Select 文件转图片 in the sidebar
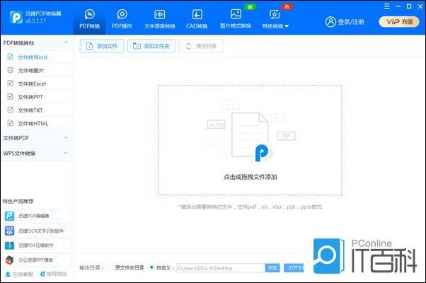 click(37, 71)
